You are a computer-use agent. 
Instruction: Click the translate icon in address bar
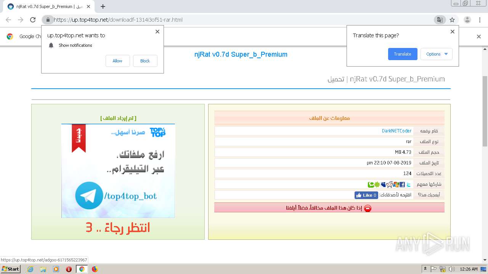[x=440, y=20]
